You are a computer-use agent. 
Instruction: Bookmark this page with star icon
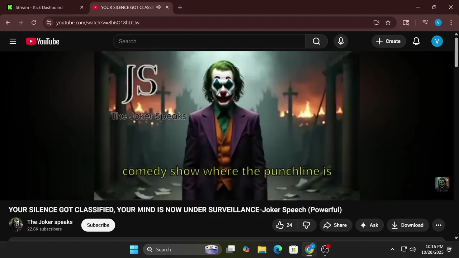coord(388,23)
